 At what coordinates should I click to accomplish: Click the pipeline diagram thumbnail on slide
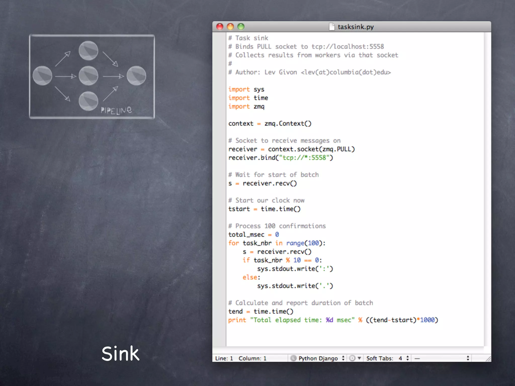click(x=92, y=77)
